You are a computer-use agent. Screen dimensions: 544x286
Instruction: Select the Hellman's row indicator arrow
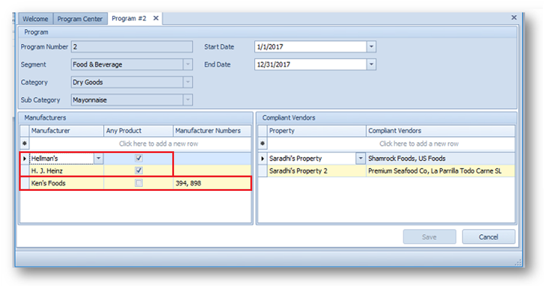(24, 158)
